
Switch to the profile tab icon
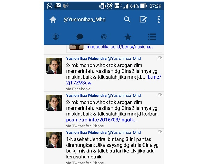(56, 37)
